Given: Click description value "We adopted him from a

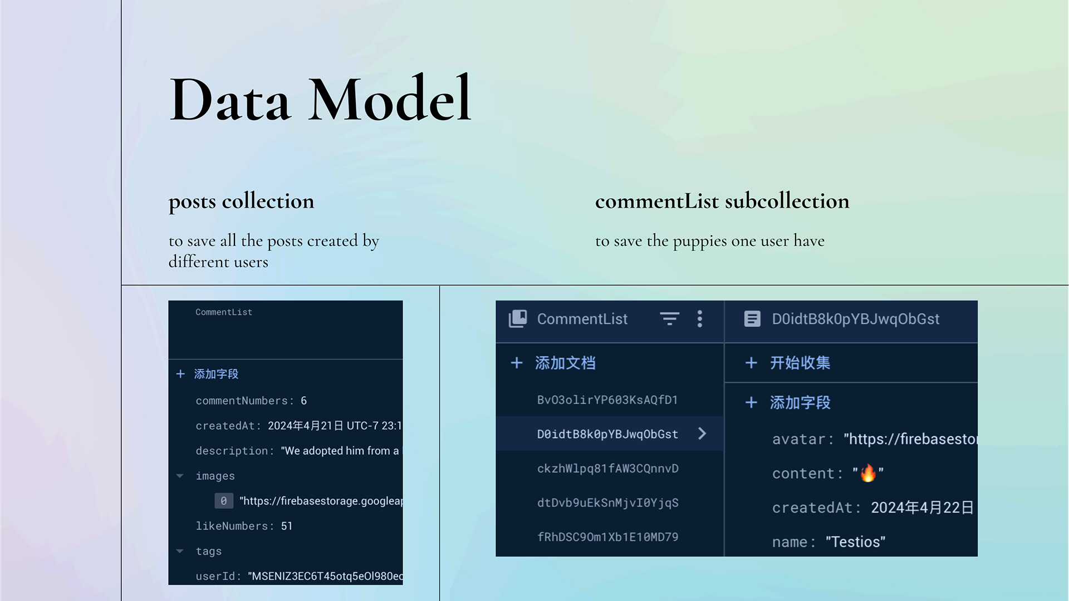Looking at the screenshot, I should (340, 451).
